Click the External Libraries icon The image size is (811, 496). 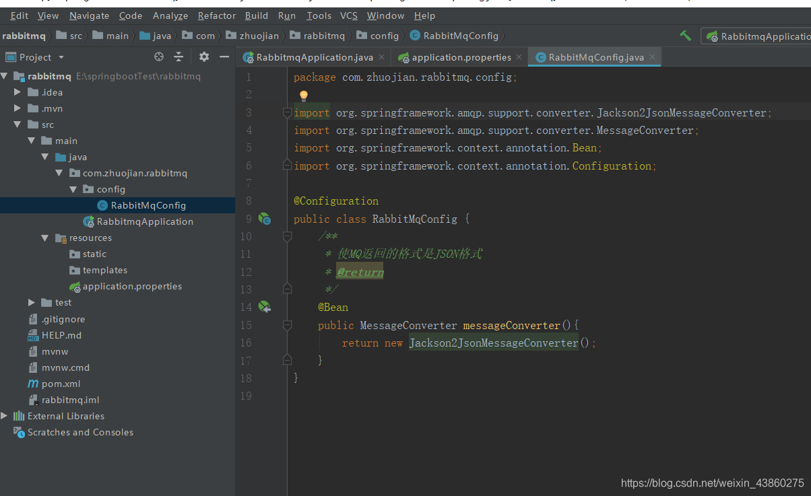click(x=19, y=416)
